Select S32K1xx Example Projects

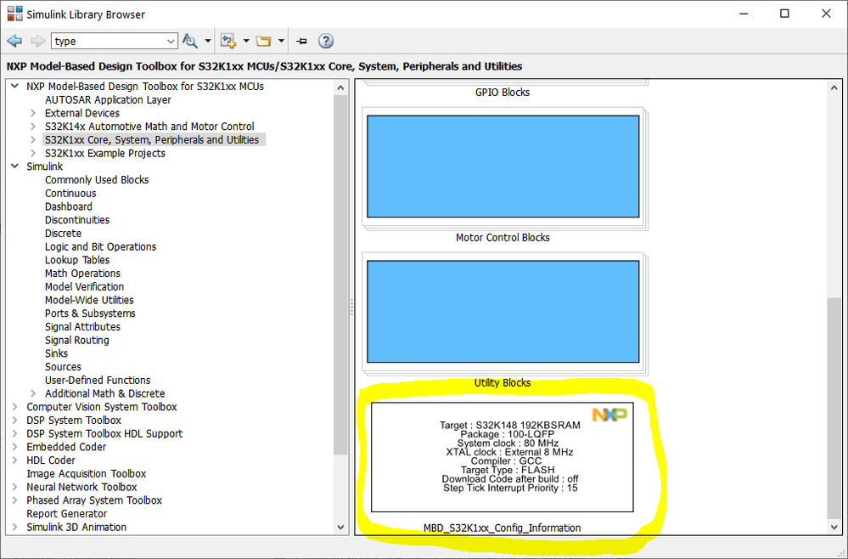click(x=105, y=153)
